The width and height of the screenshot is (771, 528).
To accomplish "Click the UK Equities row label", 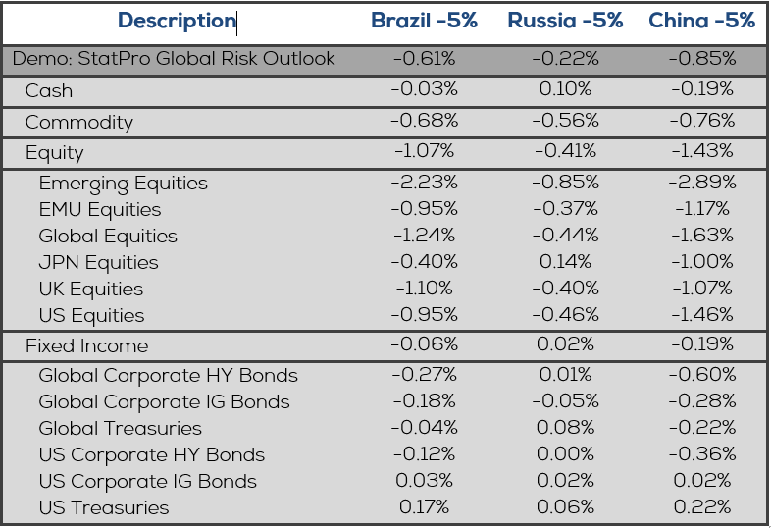I will (91, 290).
